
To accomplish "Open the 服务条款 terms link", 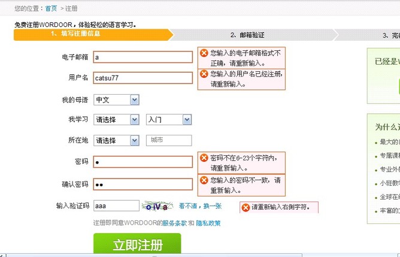I will [175, 223].
